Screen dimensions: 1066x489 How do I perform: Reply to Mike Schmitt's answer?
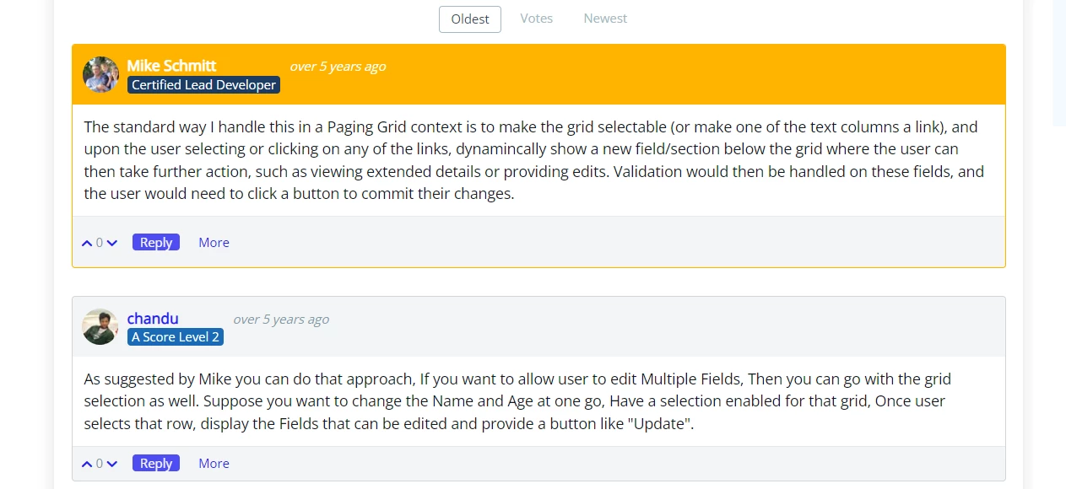point(156,243)
